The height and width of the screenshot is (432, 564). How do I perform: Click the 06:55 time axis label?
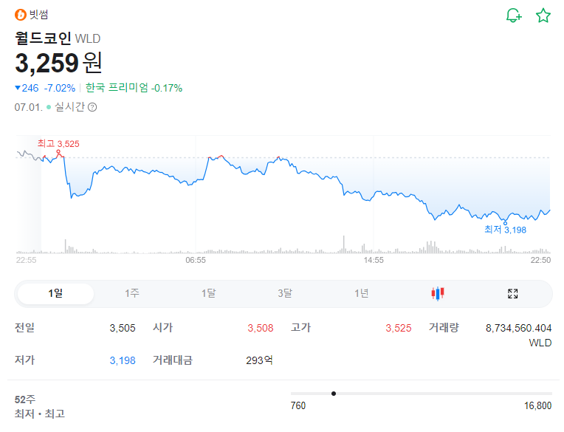click(x=196, y=260)
